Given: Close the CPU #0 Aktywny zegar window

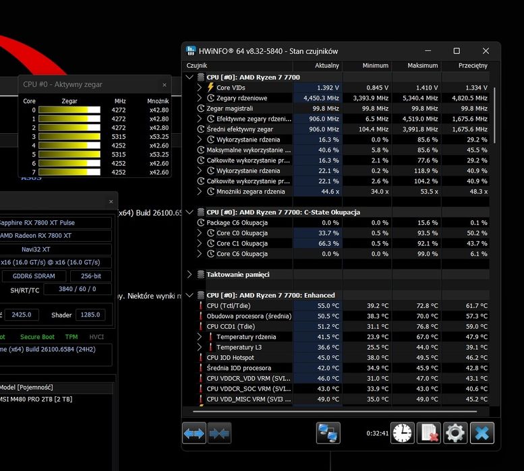Looking at the screenshot, I should (x=165, y=85).
